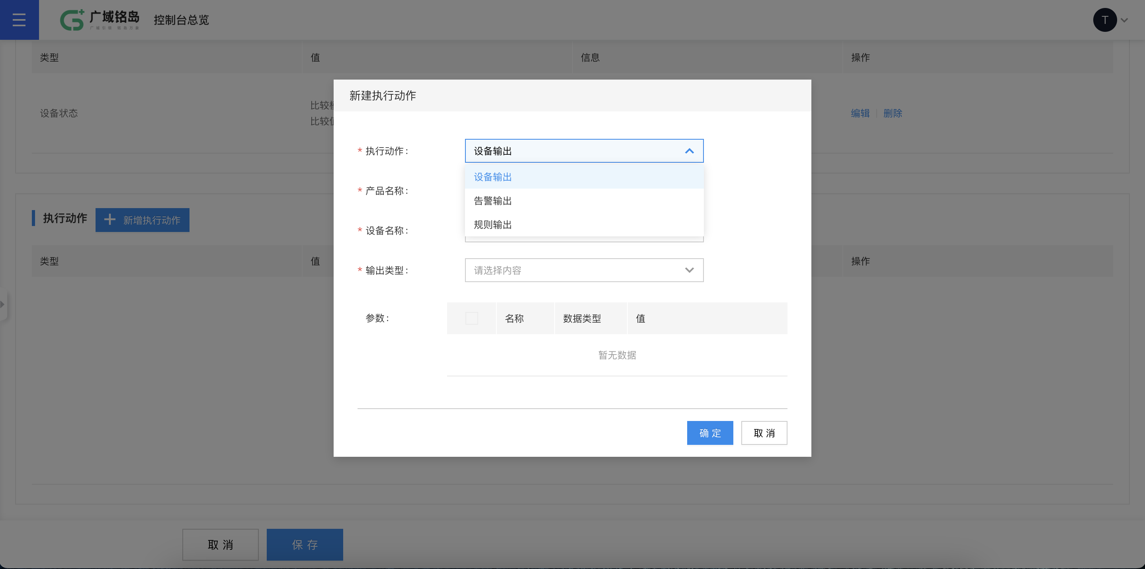Select 规则输出 option
The image size is (1145, 569).
(584, 225)
